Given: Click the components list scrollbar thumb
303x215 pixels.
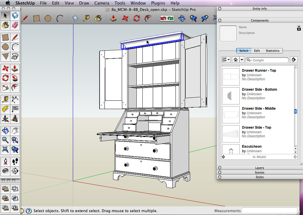Looking at the screenshot, I should tap(296, 111).
